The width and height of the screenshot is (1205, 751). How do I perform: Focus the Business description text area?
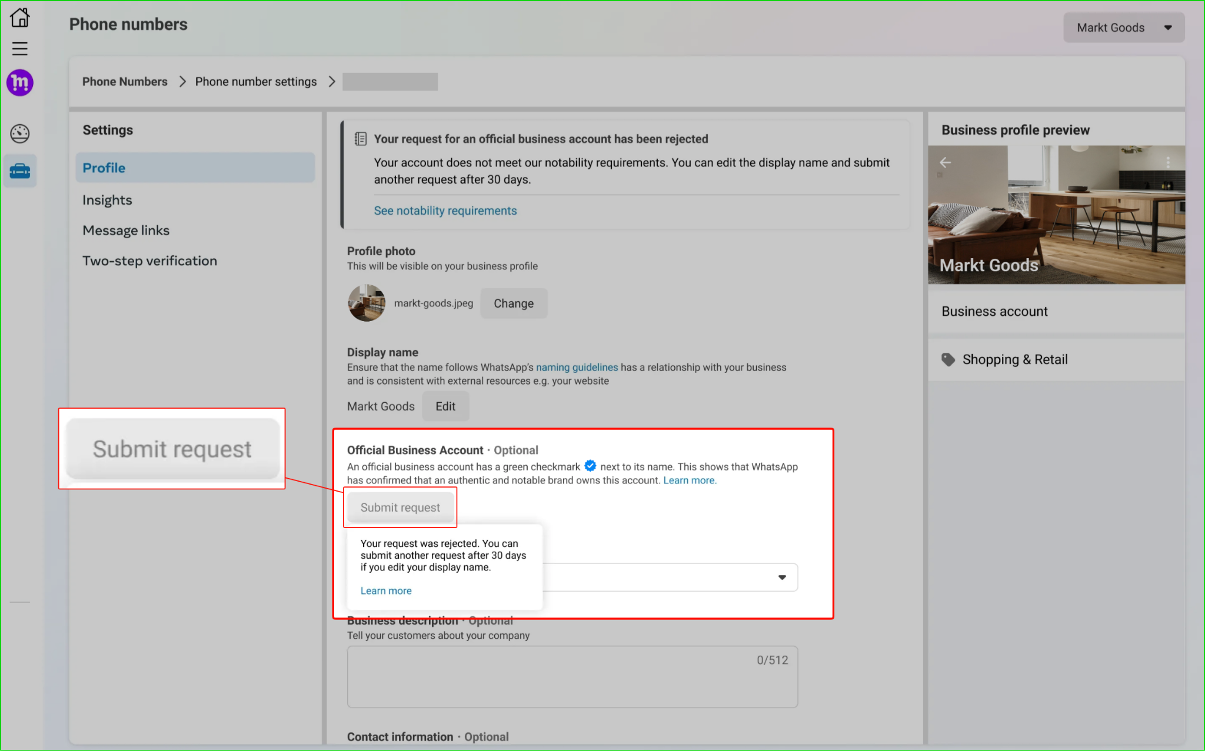[572, 677]
